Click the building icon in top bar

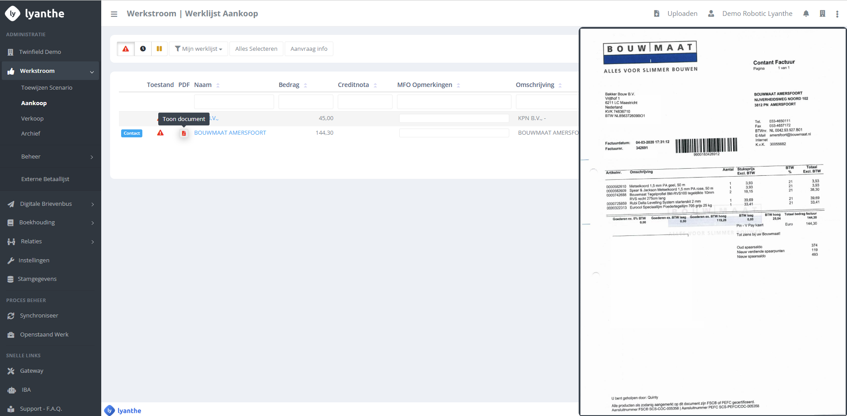click(x=822, y=14)
